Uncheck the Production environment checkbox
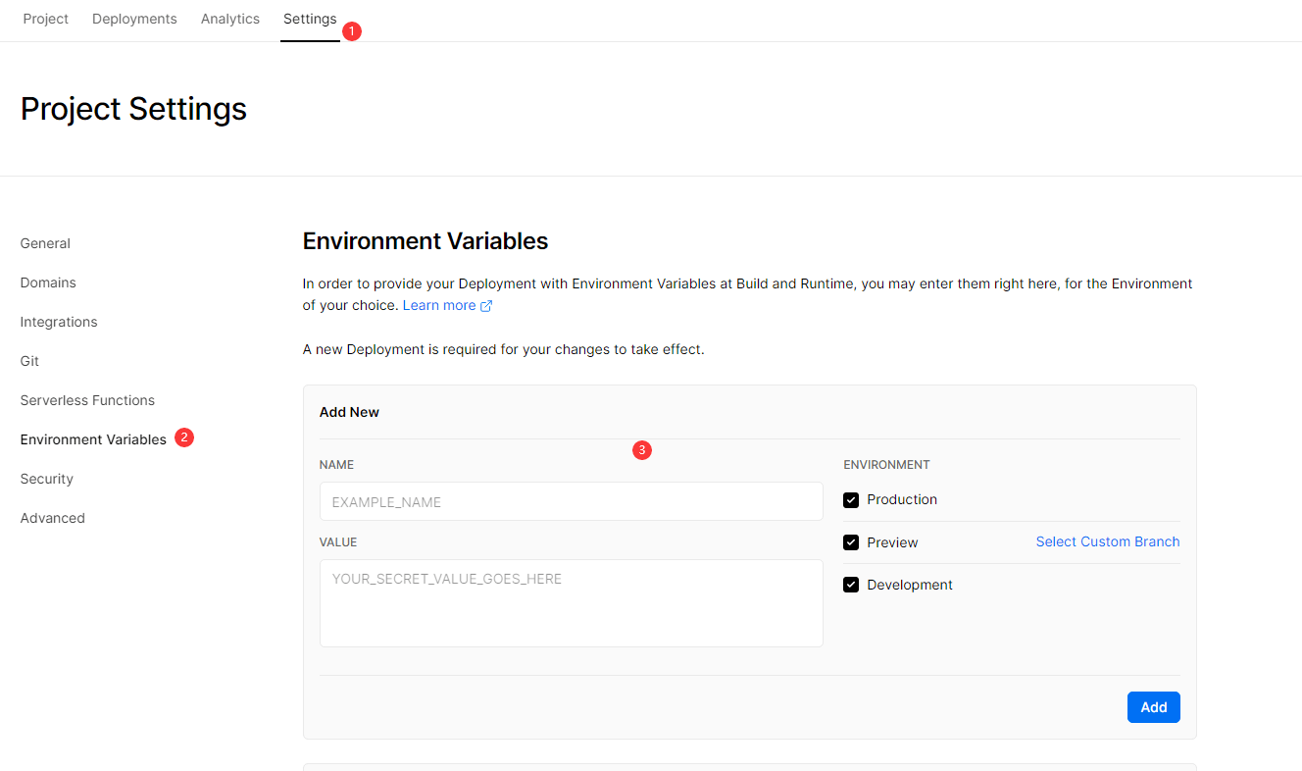 click(851, 500)
